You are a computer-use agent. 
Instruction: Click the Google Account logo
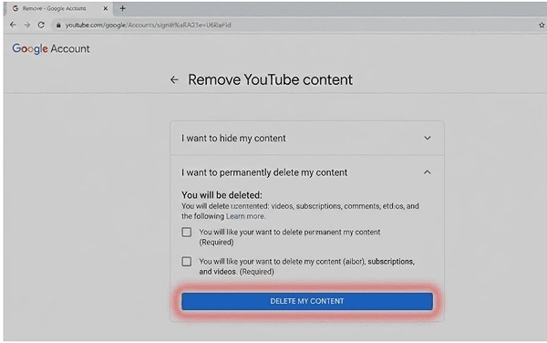click(51, 49)
